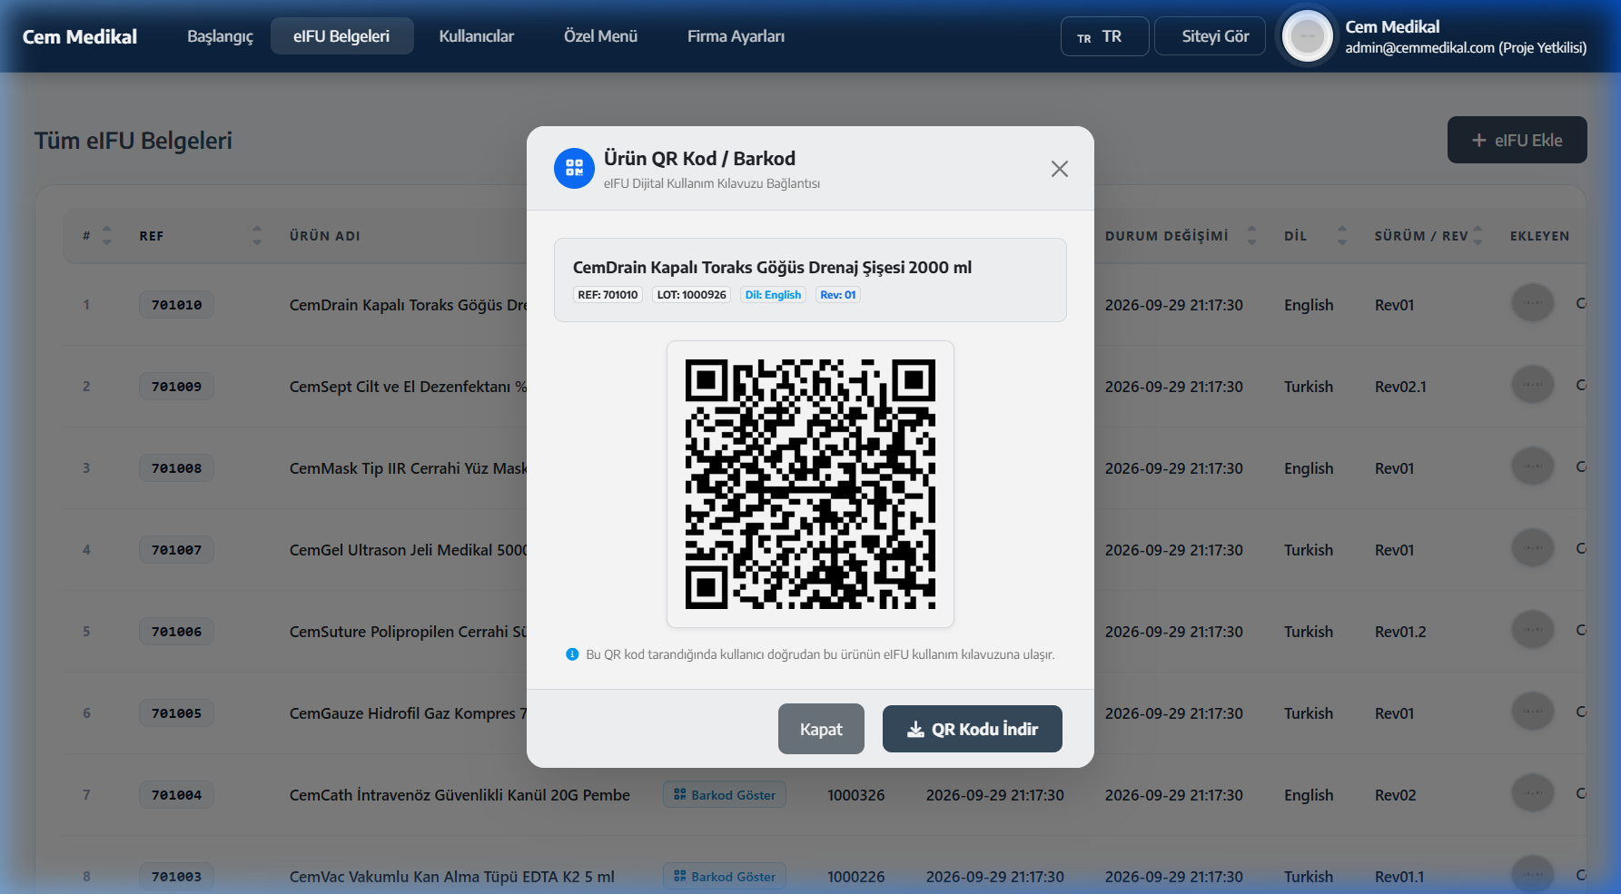Click CemSept Cilt ve El Dezenfektanı row name
The height and width of the screenshot is (894, 1621).
coord(408,387)
